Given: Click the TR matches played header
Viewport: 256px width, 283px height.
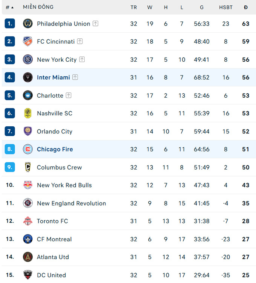Looking at the screenshot, I should [x=134, y=7].
